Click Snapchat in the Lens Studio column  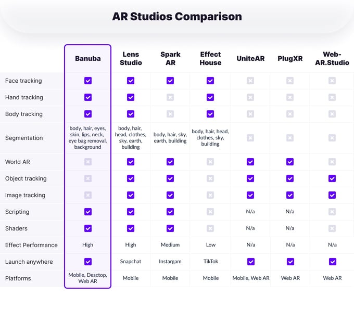click(x=131, y=262)
